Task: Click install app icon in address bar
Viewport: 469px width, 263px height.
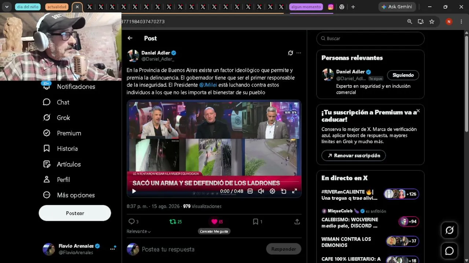Action: tap(421, 22)
